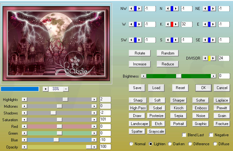Click the N left arrow
Image resolution: width=233 pixels, height=151 pixels.
168,9
